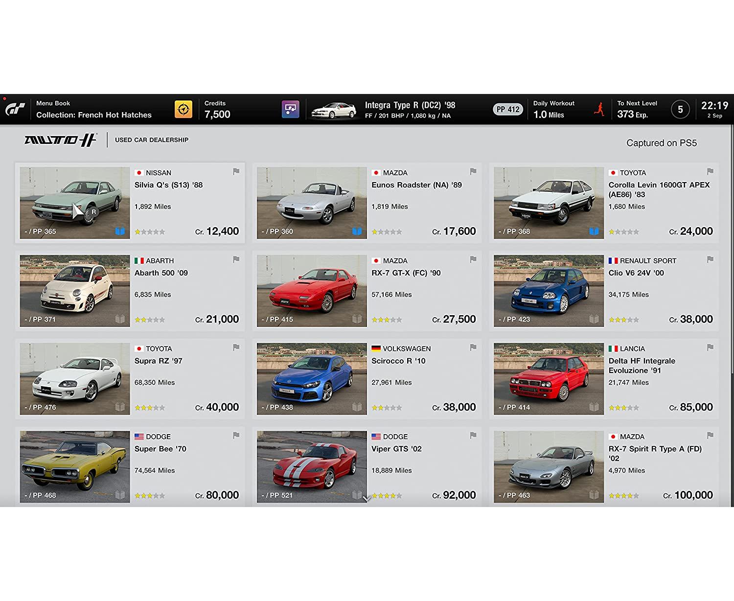The width and height of the screenshot is (734, 601).
Task: Click the blue book icon on Eunos Roadster
Action: coord(357,231)
